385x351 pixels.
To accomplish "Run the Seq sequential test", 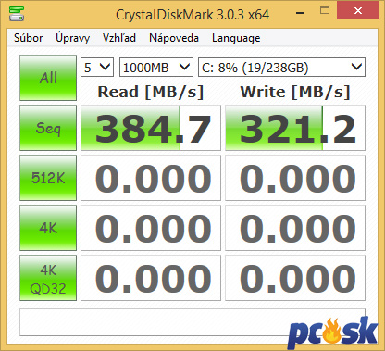I will click(x=48, y=128).
